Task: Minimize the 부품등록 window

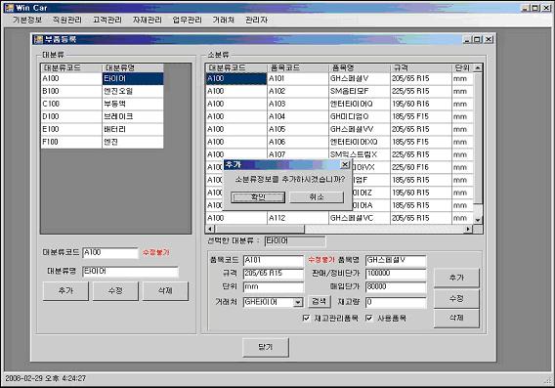Action: [x=468, y=39]
